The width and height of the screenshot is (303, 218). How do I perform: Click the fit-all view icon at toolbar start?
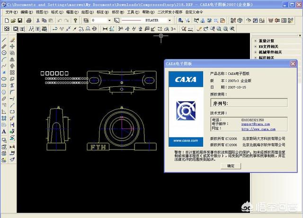[7, 29]
